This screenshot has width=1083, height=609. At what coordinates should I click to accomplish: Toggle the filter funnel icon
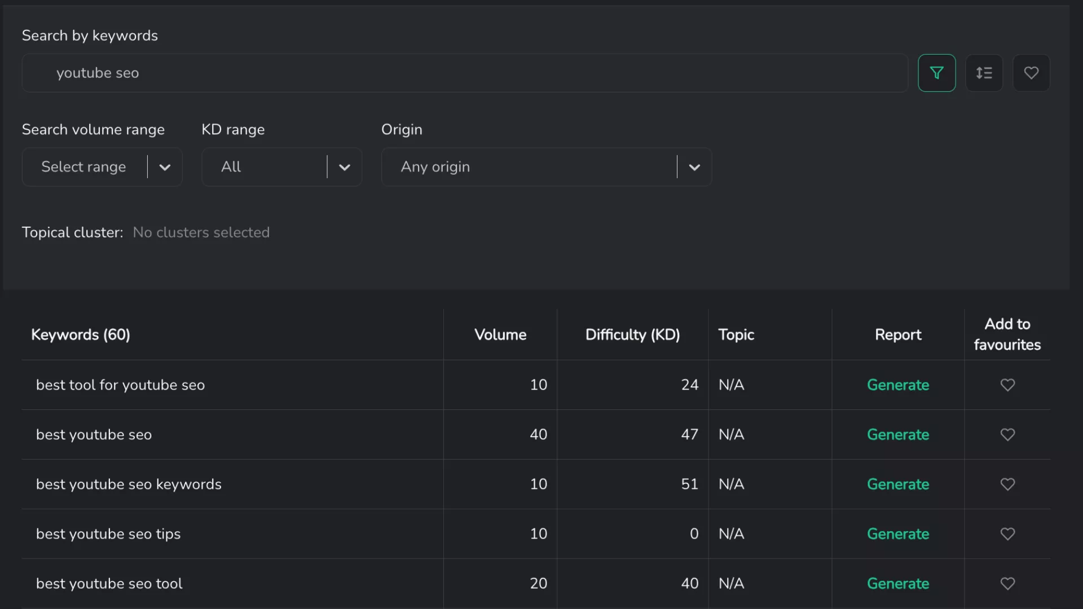(x=936, y=73)
